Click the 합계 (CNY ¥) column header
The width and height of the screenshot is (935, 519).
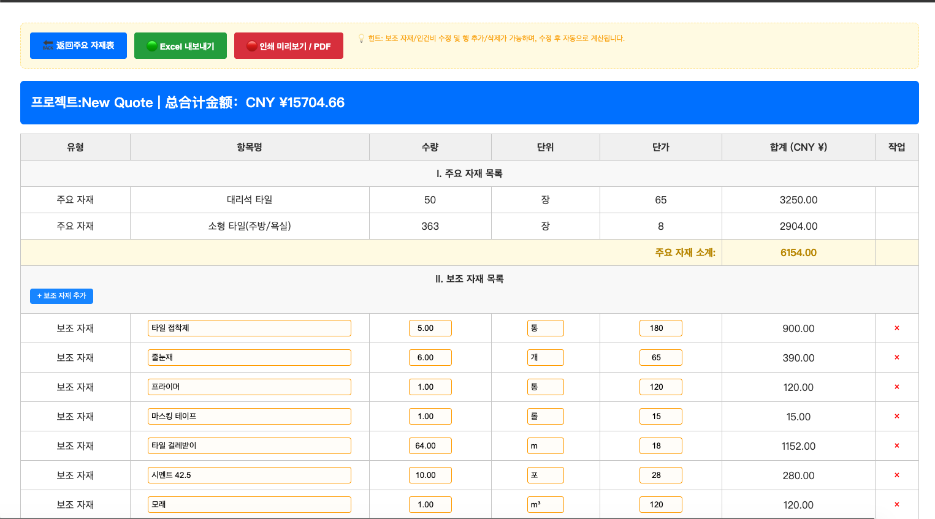(798, 147)
